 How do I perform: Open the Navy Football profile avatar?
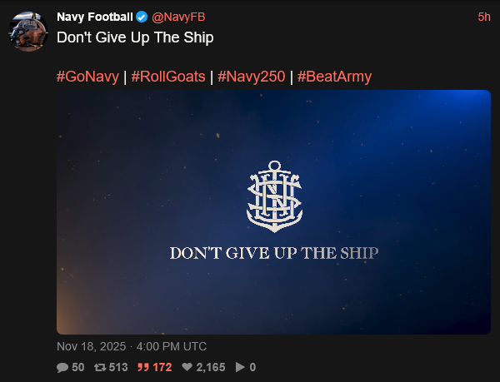(28, 31)
